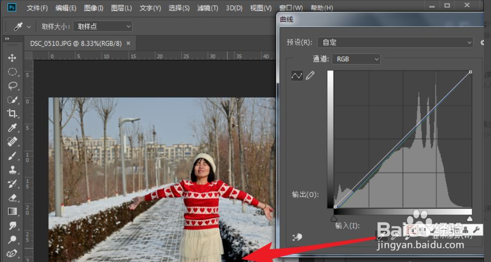Open the 选择(S) menu
Screen dimensions: 491x262
coord(179,8)
